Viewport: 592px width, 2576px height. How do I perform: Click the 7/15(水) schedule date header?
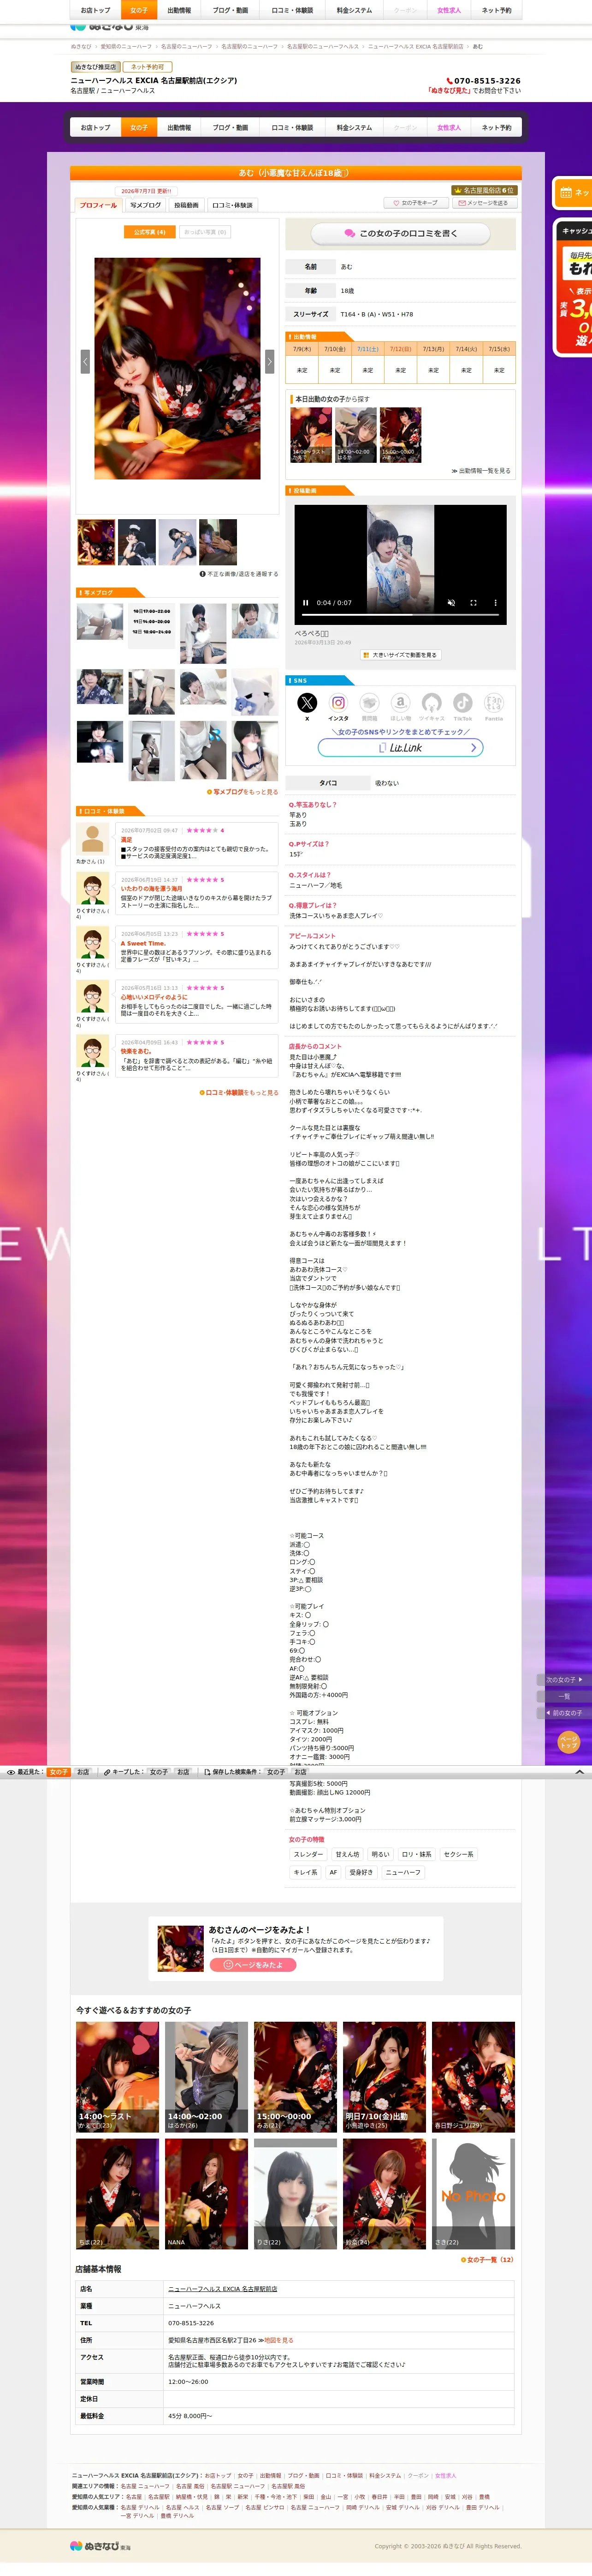point(499,349)
